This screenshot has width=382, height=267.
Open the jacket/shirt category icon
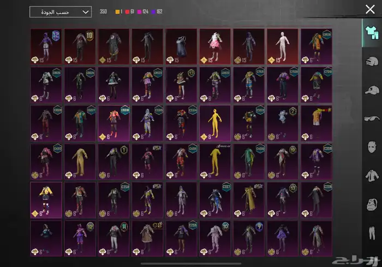(371, 176)
